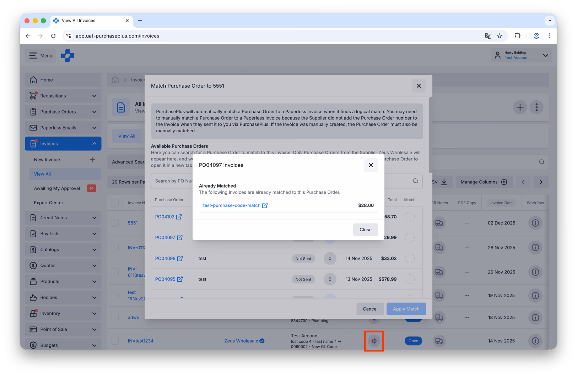This screenshot has width=577, height=376.
Task: Select the match radio for PO04102
Action: coord(410,217)
